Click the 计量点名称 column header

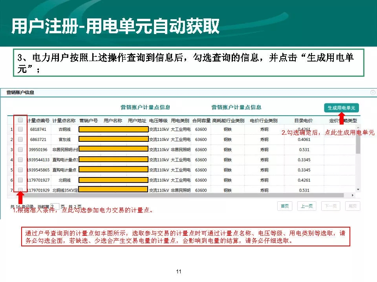pos(64,120)
